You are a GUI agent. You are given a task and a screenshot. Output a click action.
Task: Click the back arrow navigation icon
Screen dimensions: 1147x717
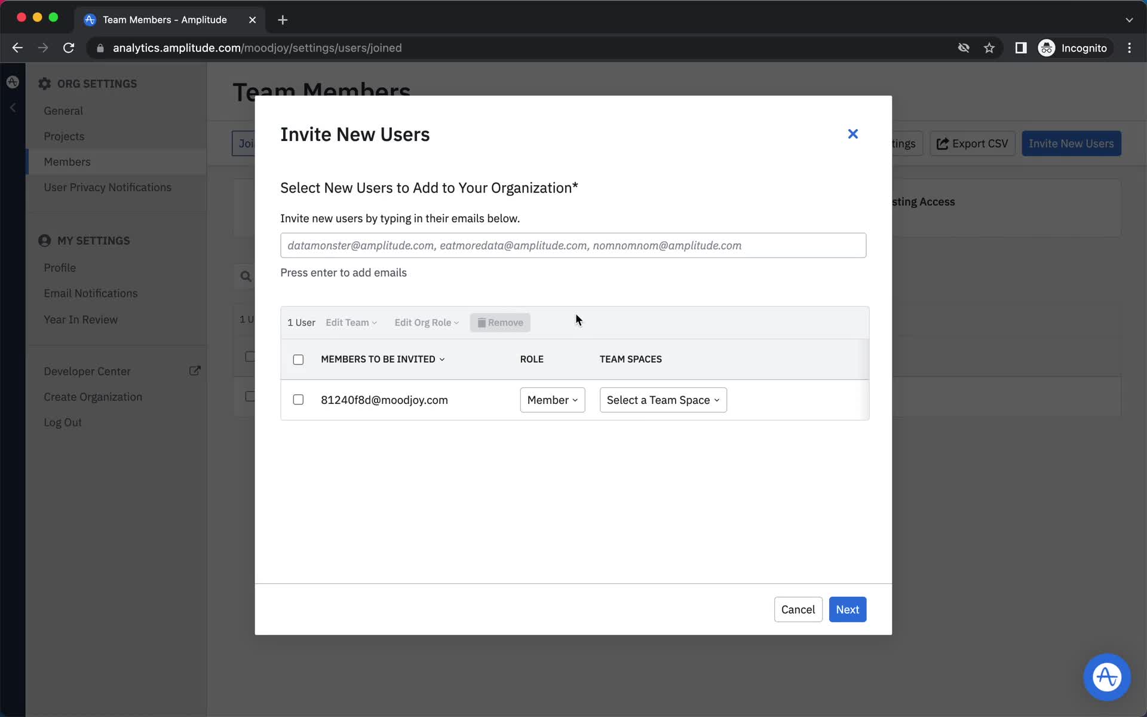(17, 48)
